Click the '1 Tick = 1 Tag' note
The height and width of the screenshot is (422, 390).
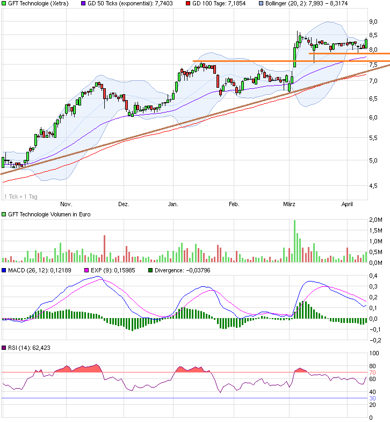point(20,197)
